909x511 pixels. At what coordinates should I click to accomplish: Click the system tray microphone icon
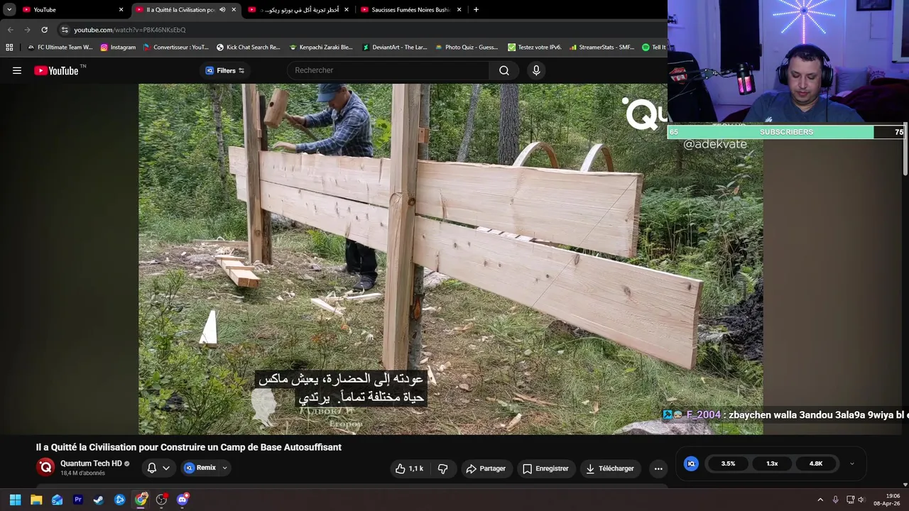click(835, 500)
